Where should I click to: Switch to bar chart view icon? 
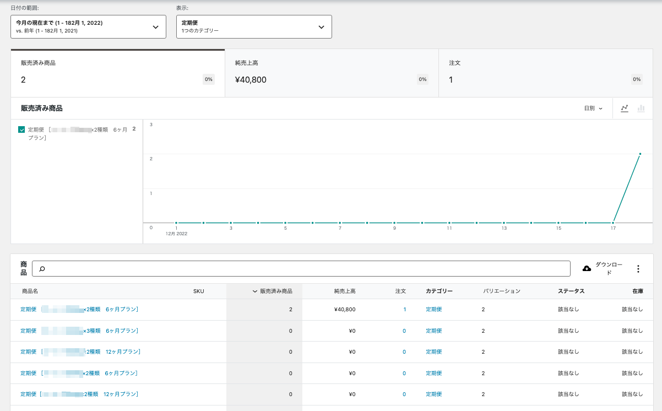click(x=641, y=109)
